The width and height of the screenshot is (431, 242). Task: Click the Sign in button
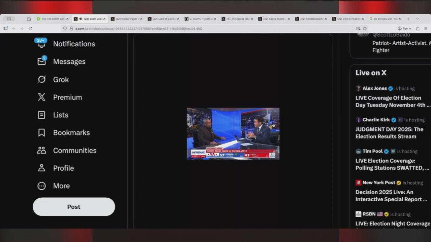(405, 29)
